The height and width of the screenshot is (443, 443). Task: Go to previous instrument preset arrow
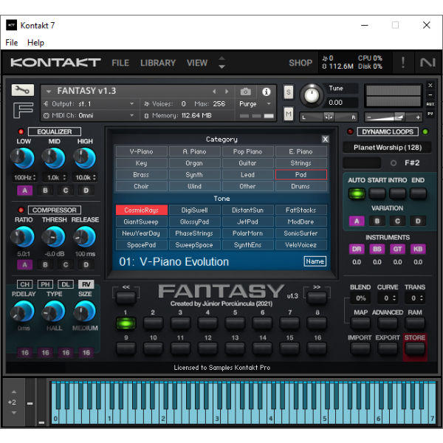tap(214, 92)
